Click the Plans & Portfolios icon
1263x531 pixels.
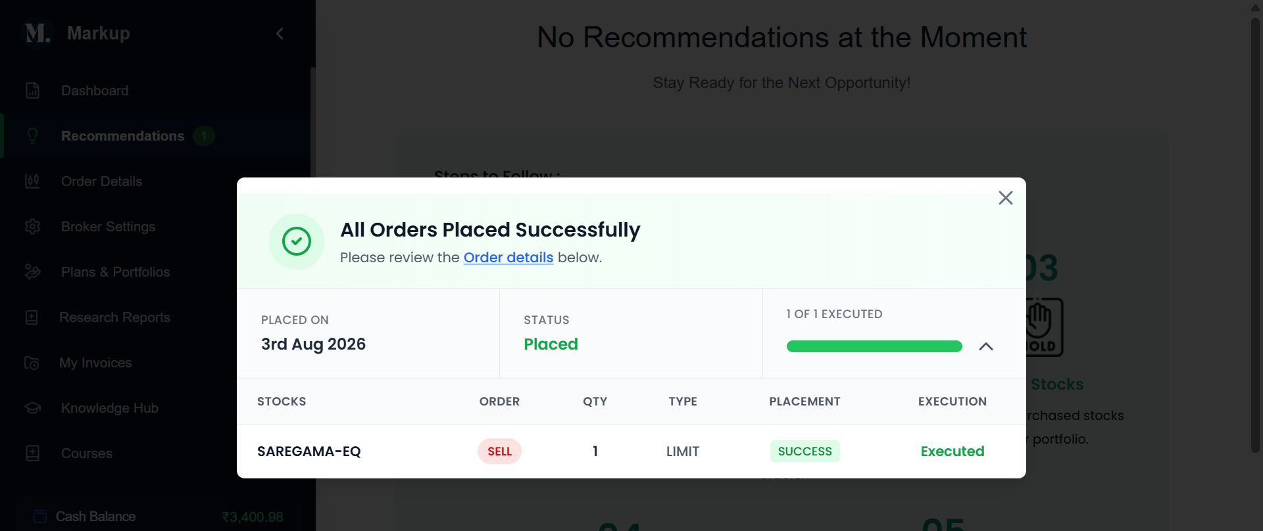[32, 272]
